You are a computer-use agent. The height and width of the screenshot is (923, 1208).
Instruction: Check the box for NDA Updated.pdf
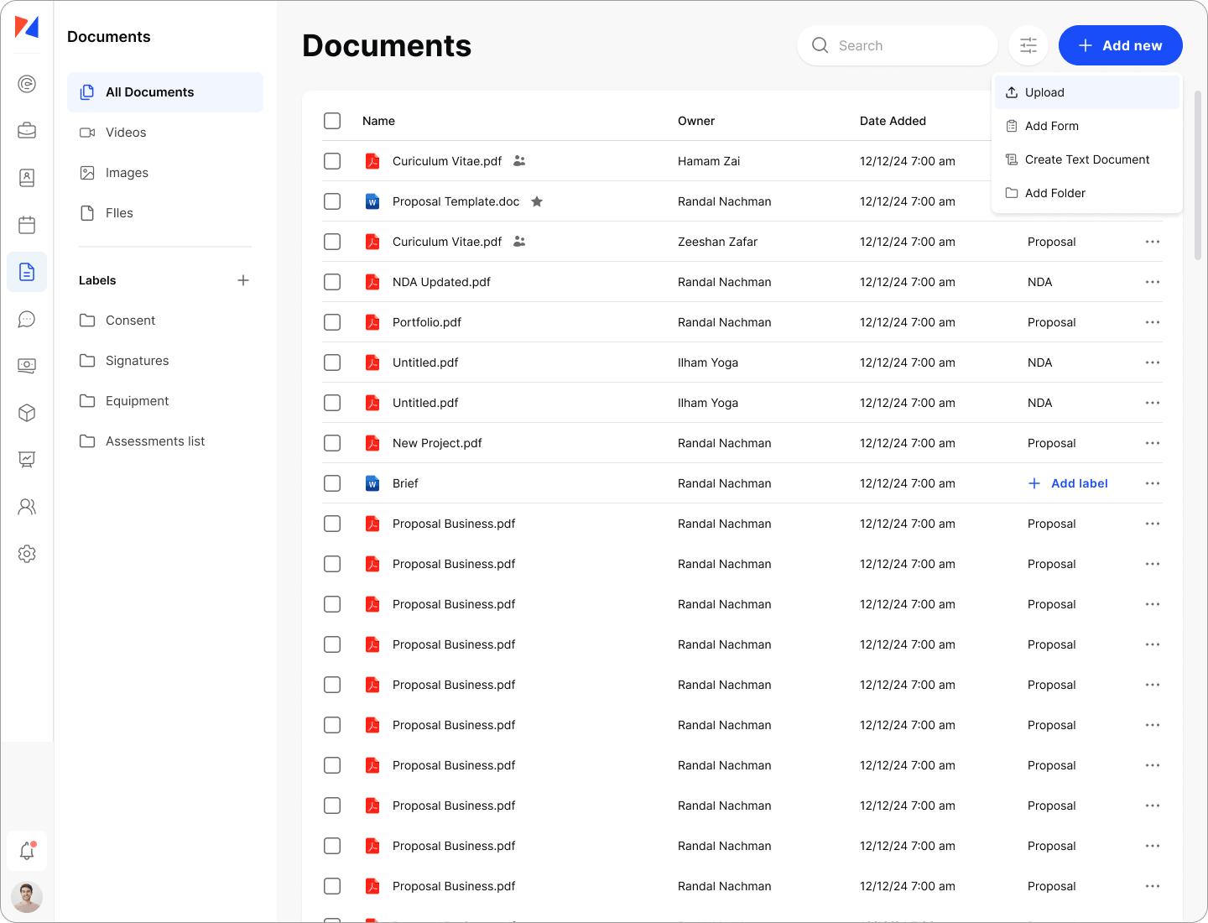332,282
